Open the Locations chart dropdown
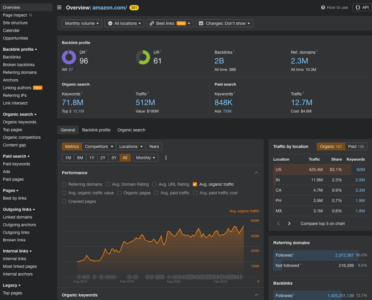The height and width of the screenshot is (300, 372). coord(131,146)
